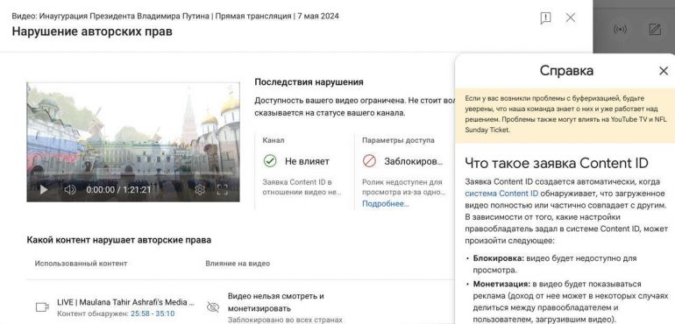Click the green check Не влияет icon
Image resolution: width=675 pixels, height=324 pixels.
pyautogui.click(x=270, y=161)
